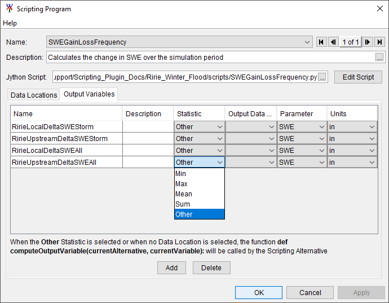Open the Help menu
Screen dimensions: 389x303
10,23
